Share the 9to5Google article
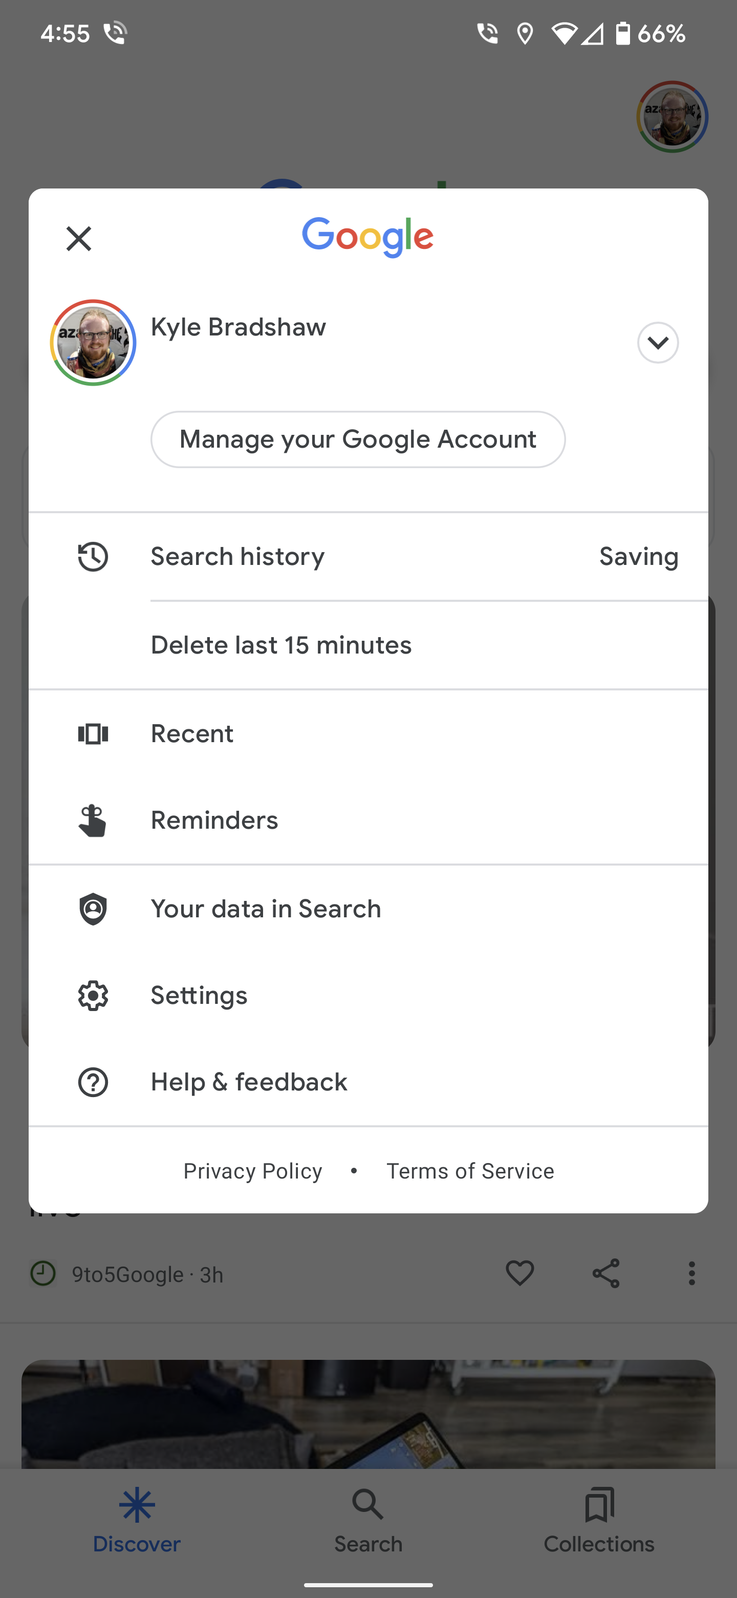 pos(605,1274)
